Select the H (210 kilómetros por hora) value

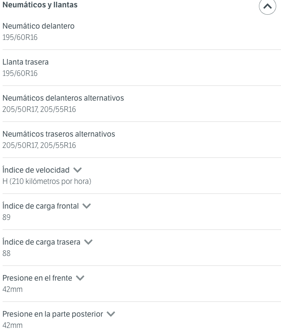[x=47, y=181]
